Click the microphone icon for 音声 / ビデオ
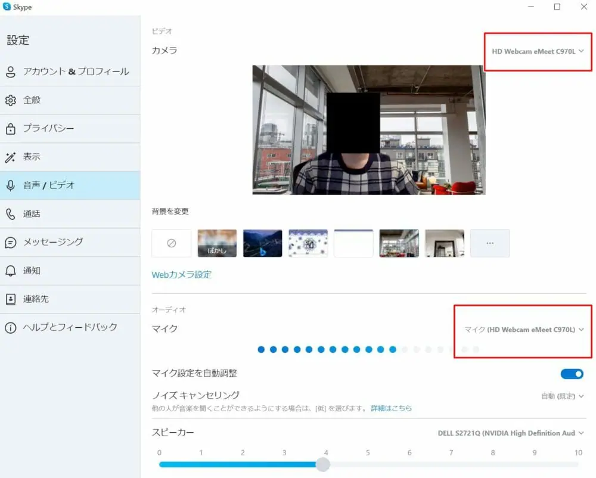This screenshot has width=596, height=478. tap(11, 185)
